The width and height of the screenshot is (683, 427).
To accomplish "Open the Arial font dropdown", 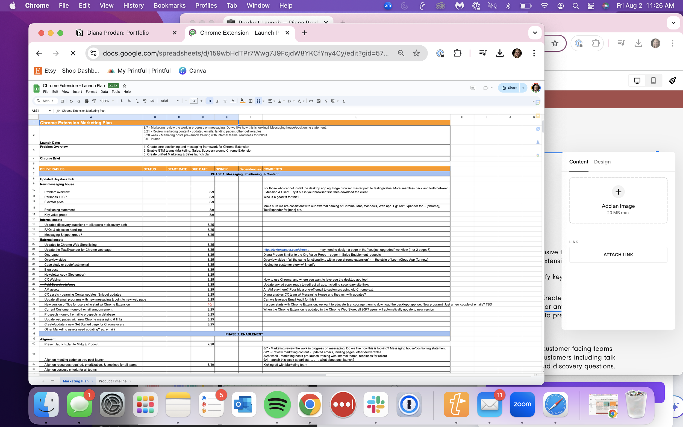I will tap(169, 101).
